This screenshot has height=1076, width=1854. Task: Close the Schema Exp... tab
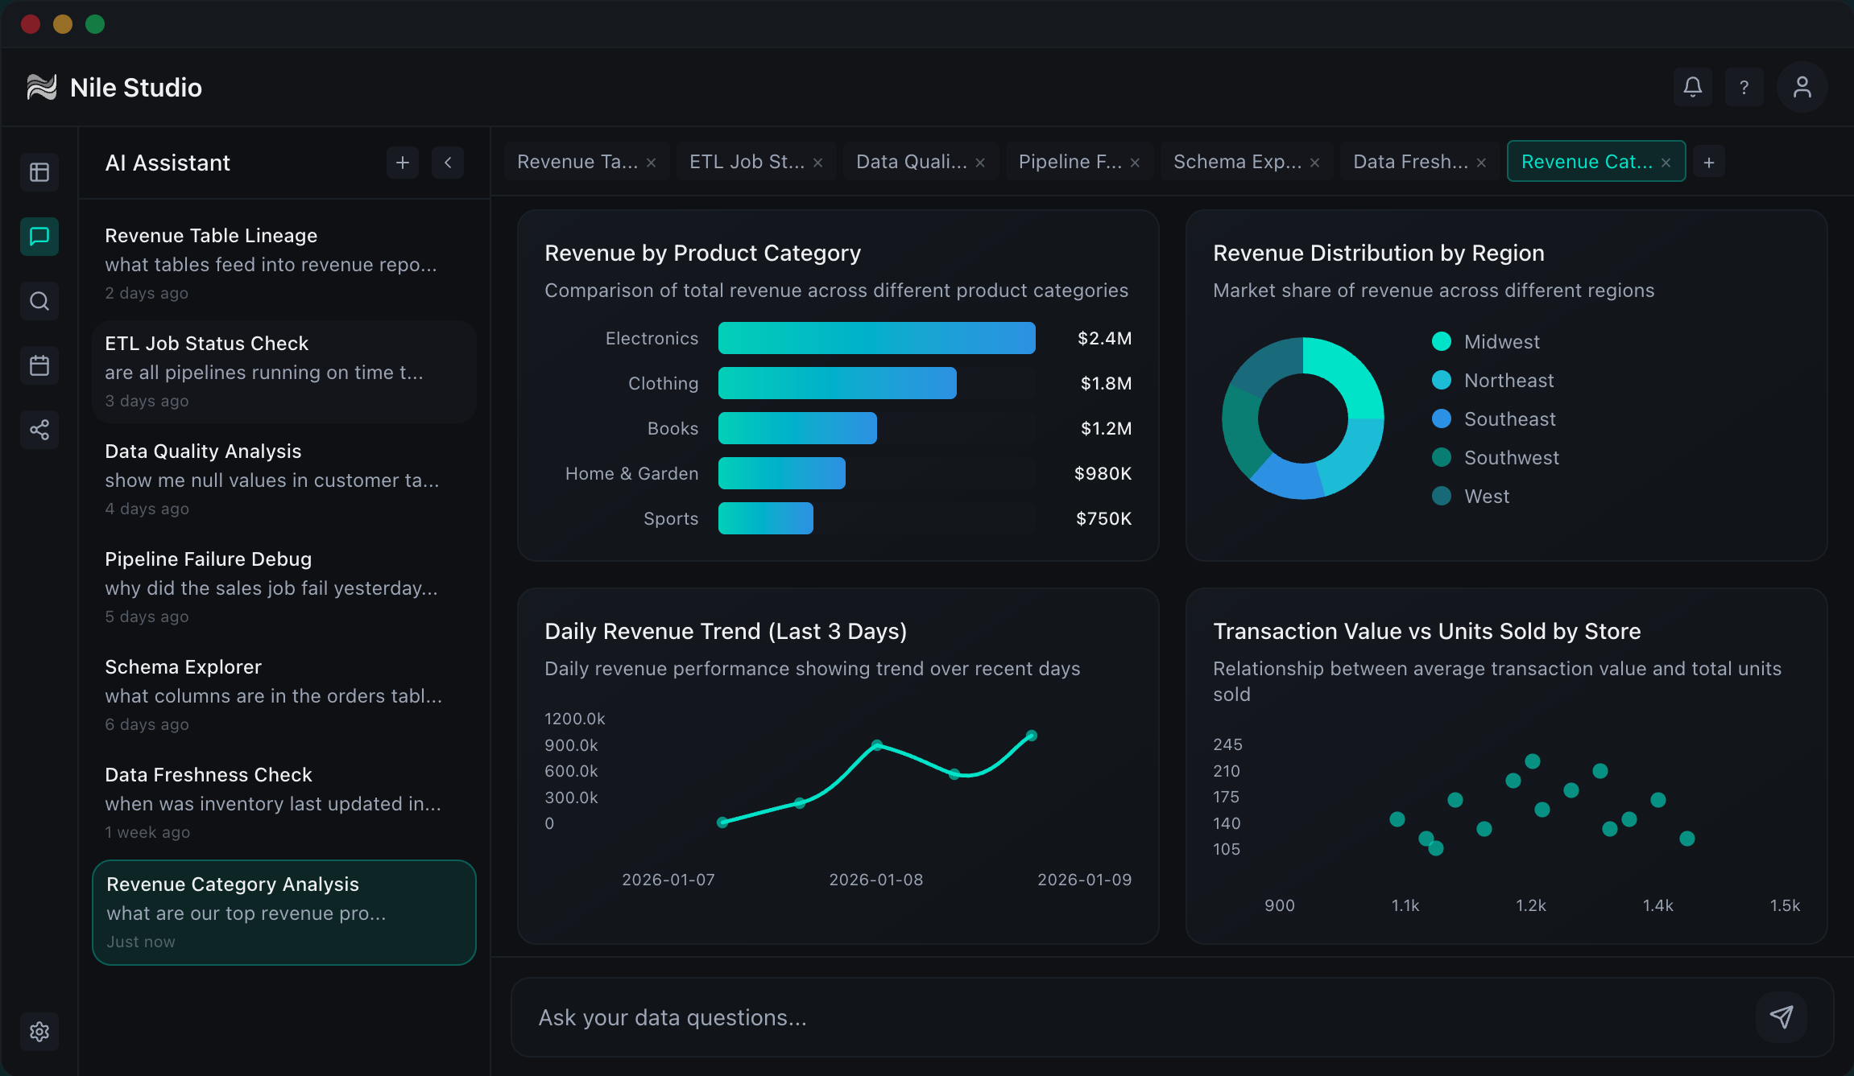pos(1315,163)
